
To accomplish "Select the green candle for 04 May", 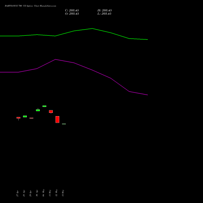I will [x=44, y=106].
